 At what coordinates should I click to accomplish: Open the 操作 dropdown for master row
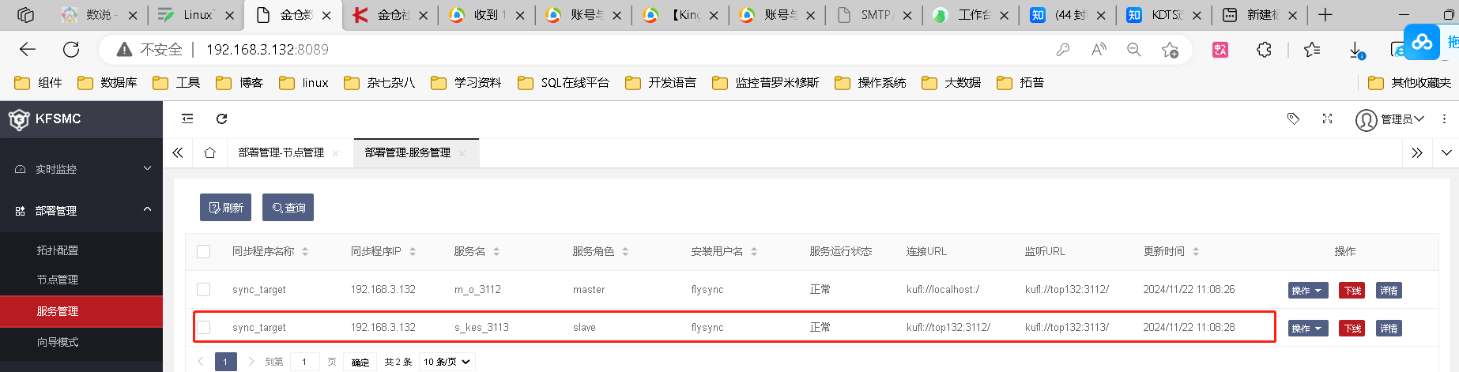point(1307,291)
